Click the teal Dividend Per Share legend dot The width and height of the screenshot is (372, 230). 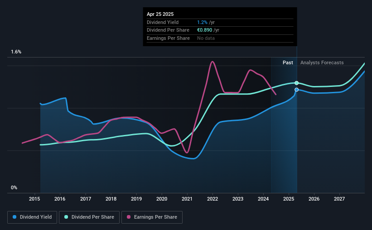click(66, 217)
